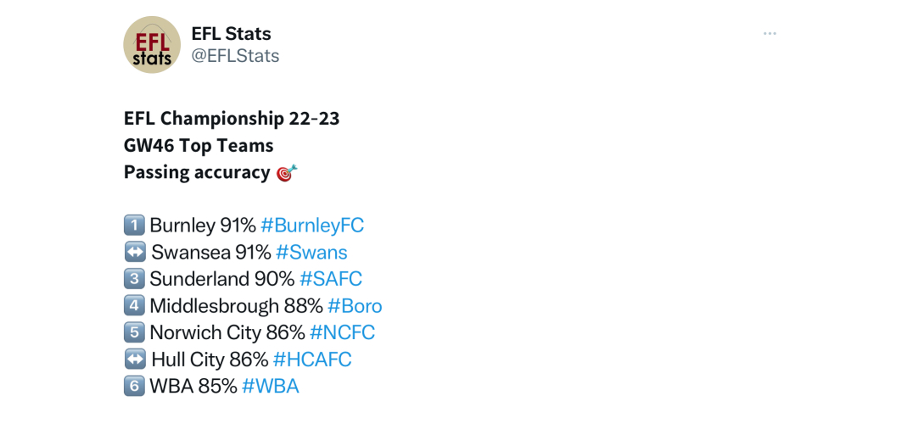Click the EFL Stats profile avatar
This screenshot has width=902, height=424.
coord(152,45)
